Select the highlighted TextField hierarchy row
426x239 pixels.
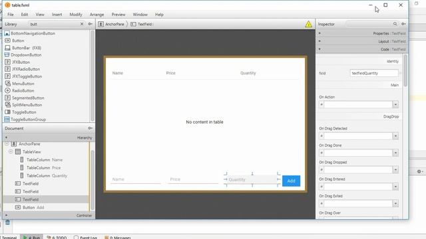tap(46, 199)
